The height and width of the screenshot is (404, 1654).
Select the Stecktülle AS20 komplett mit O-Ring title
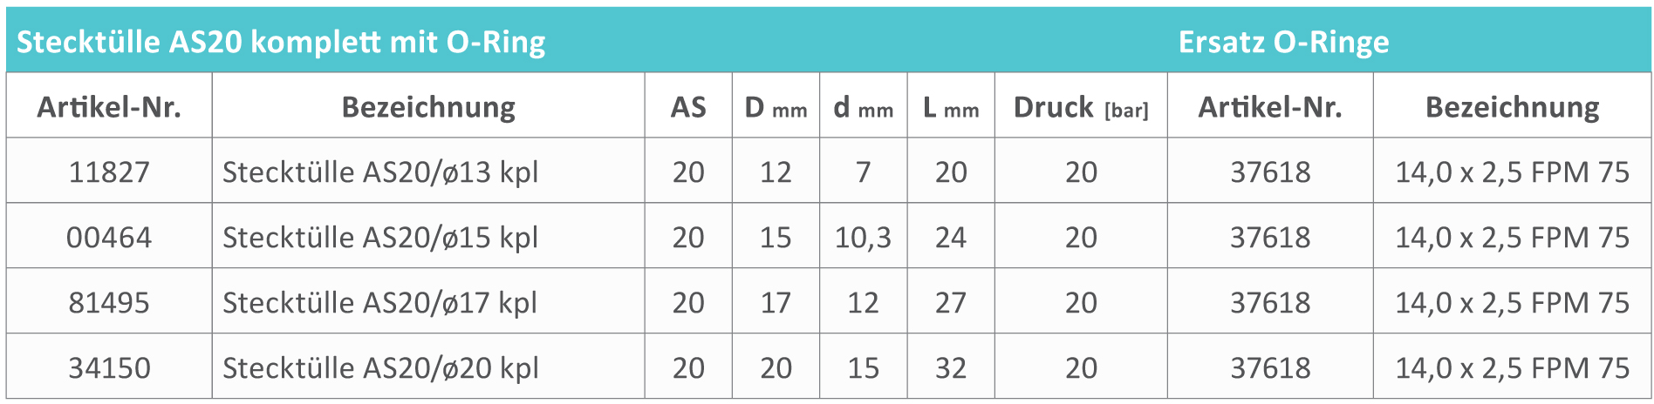click(281, 42)
